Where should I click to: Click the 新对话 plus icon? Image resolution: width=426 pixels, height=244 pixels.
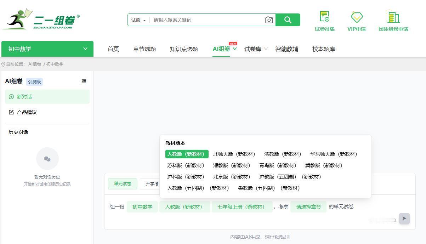[11, 97]
